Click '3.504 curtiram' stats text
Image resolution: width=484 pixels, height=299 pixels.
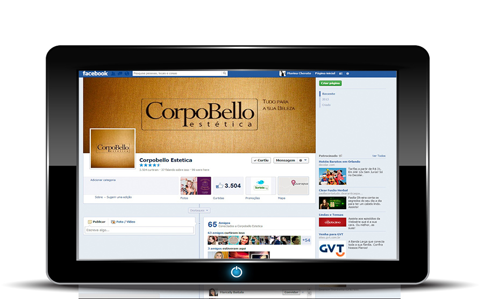click(x=149, y=170)
